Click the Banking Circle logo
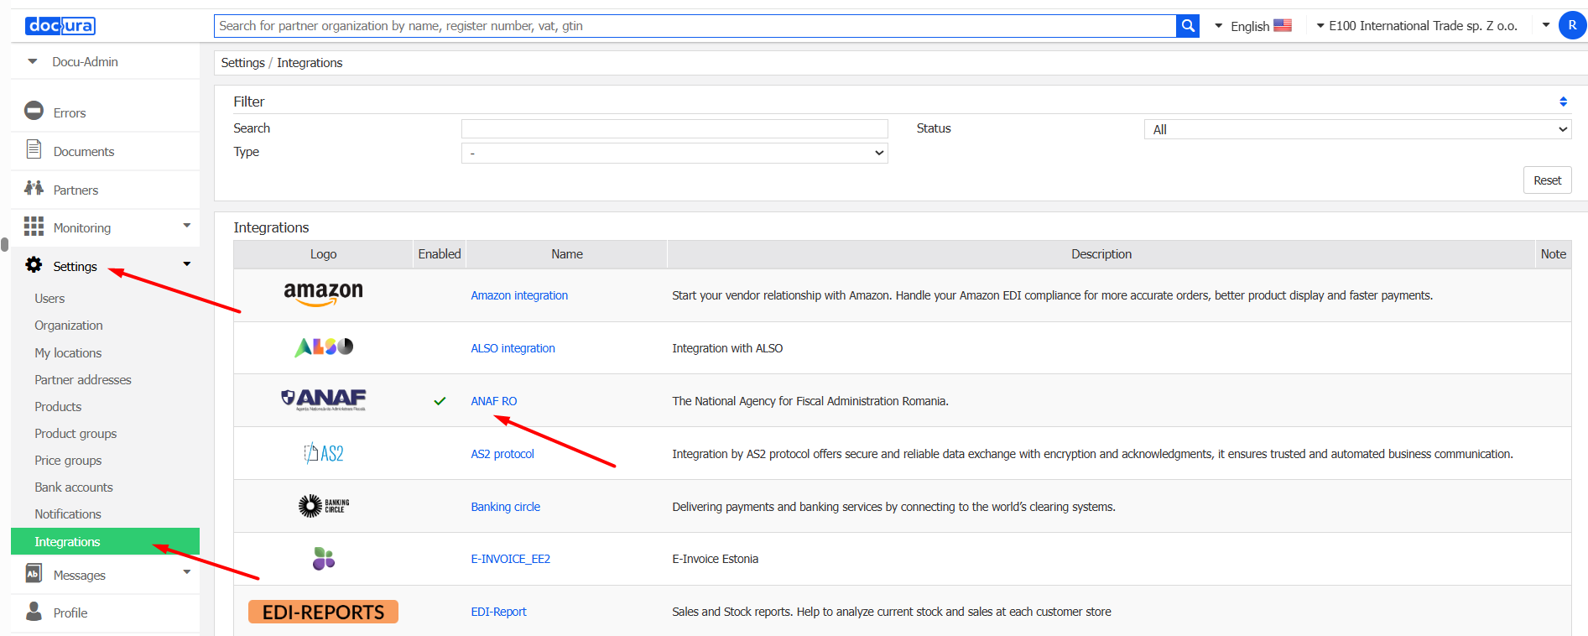This screenshot has width=1588, height=636. 324,505
